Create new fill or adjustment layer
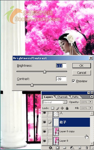This screenshot has width=94, height=150. 72,148
